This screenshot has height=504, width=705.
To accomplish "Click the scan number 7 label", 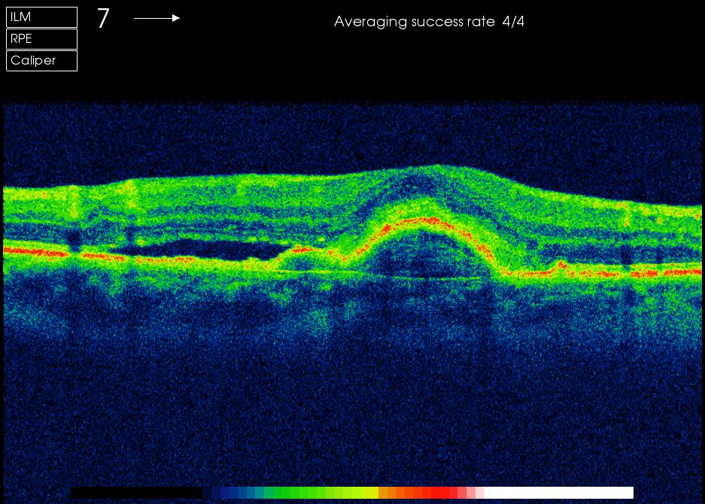I will [x=103, y=19].
